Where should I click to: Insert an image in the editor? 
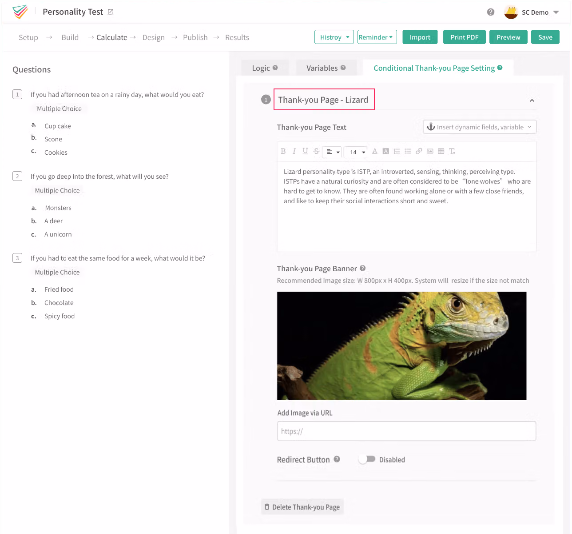pyautogui.click(x=430, y=151)
